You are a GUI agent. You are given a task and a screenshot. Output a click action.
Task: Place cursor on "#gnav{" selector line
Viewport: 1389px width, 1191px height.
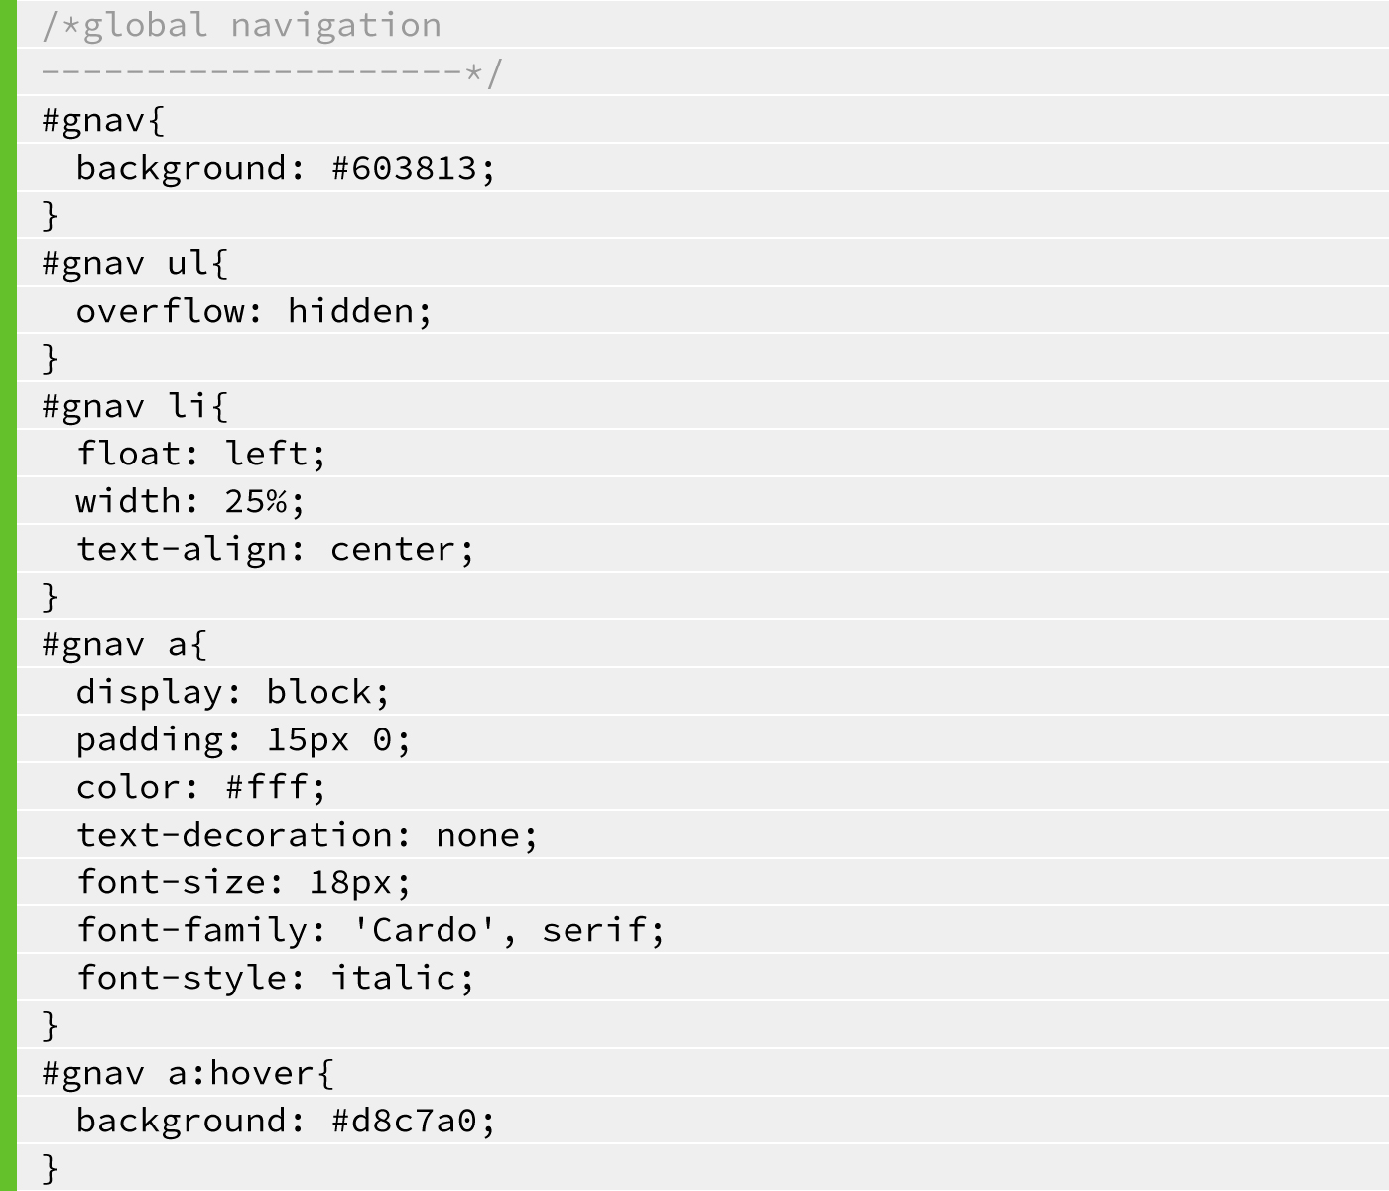point(103,120)
